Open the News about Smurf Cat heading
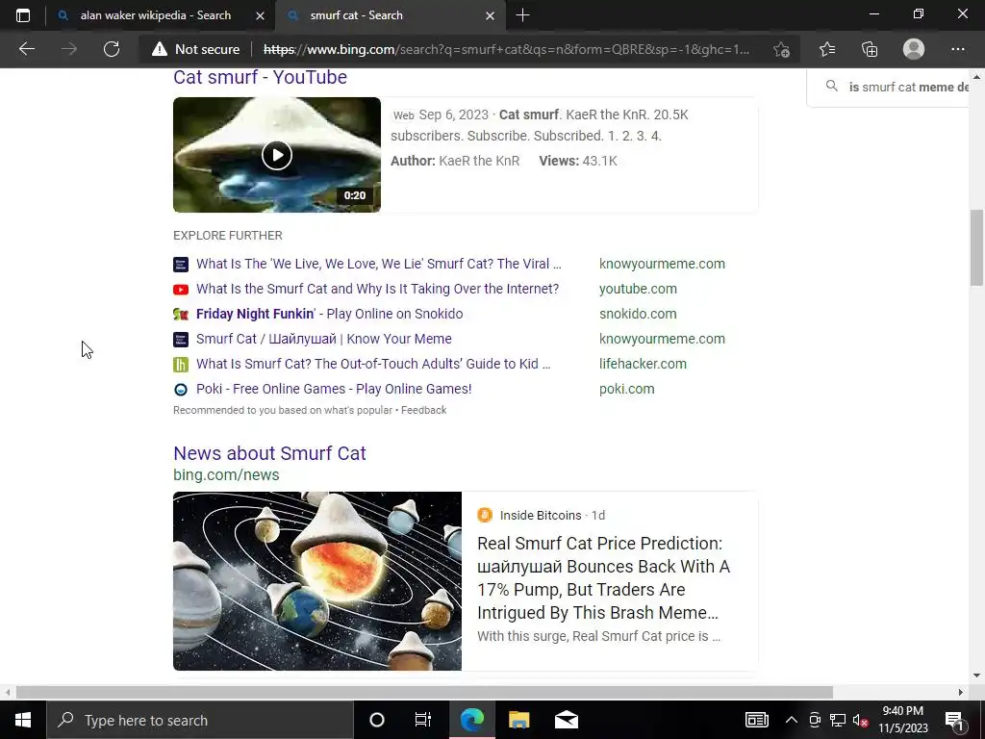 point(269,453)
